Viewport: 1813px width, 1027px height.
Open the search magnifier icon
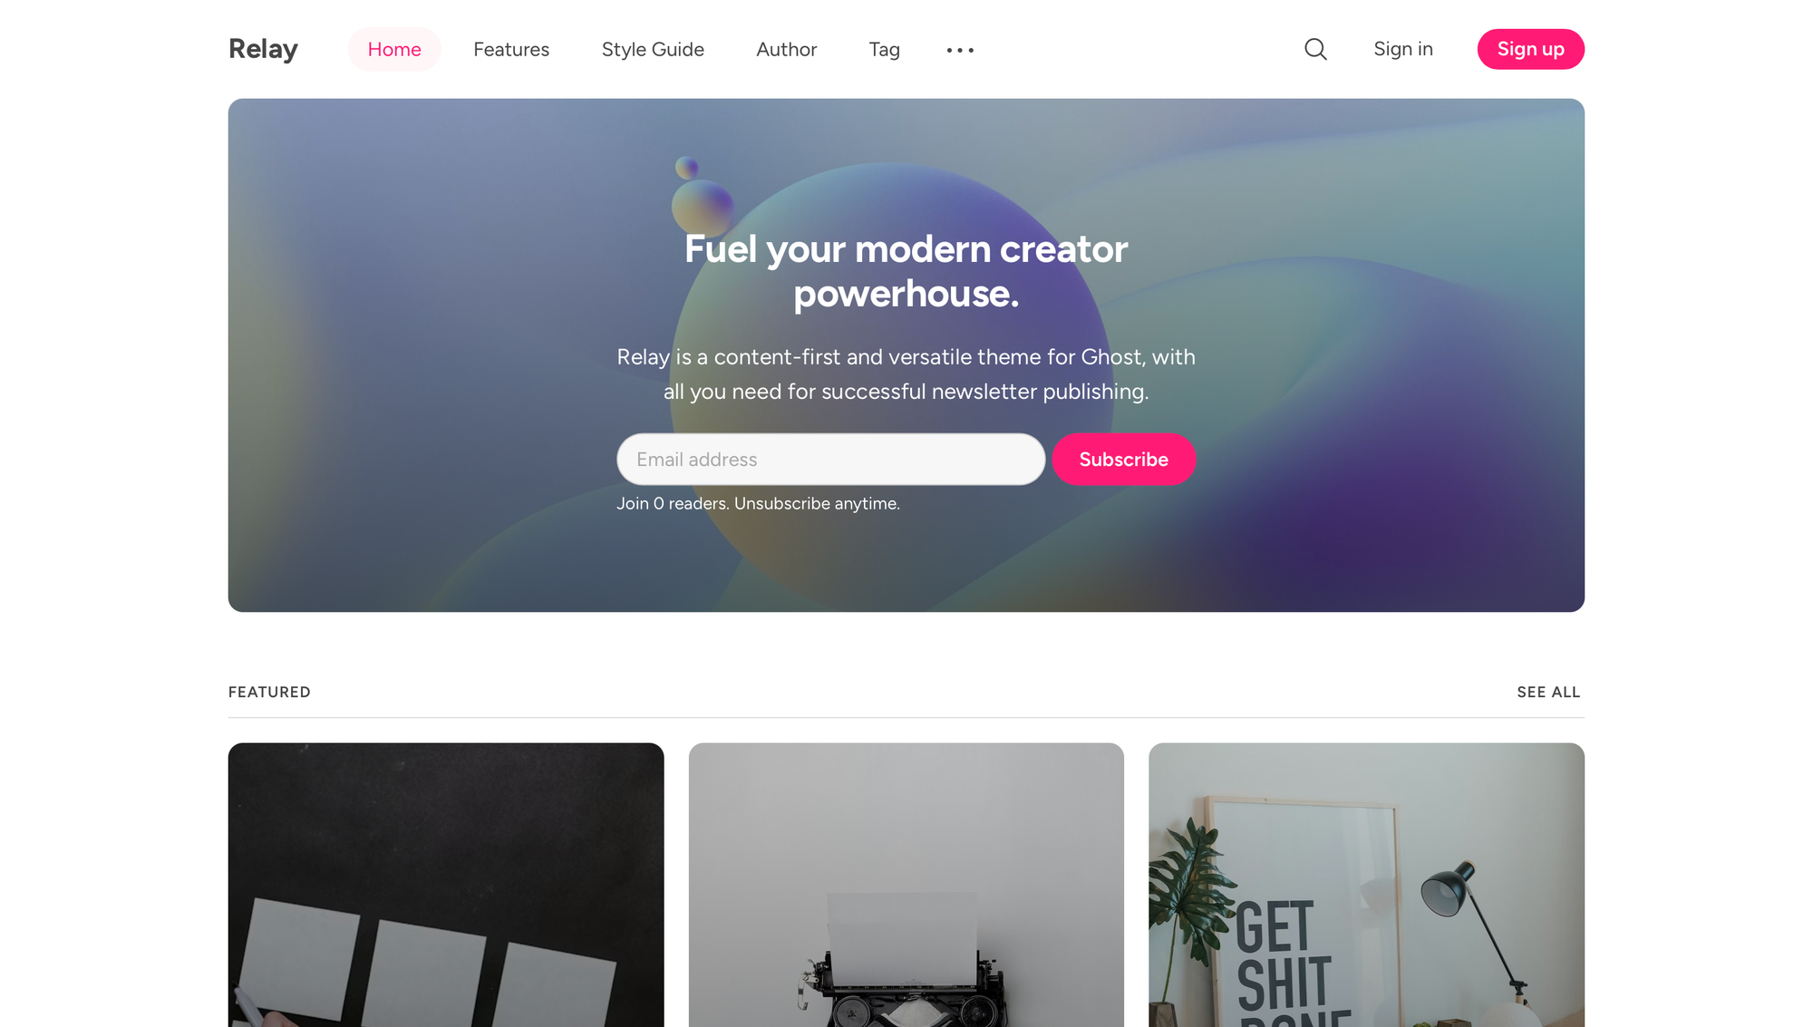coord(1315,49)
